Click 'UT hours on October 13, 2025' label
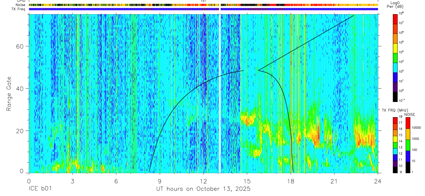 203,189
